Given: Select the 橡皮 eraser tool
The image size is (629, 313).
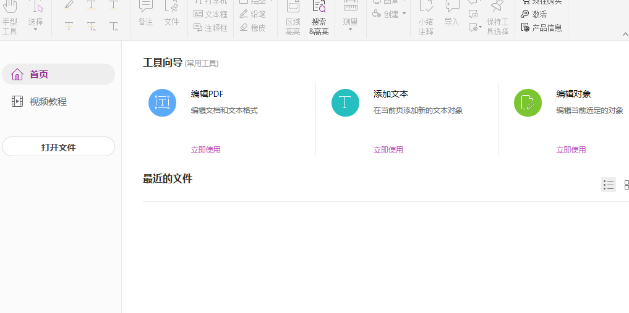Looking at the screenshot, I should pos(252,28).
